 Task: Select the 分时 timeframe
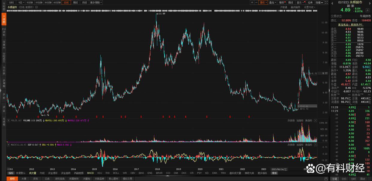pyautogui.click(x=11, y=2)
